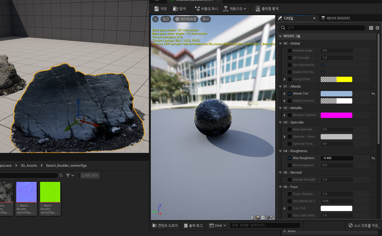Image resolution: width=382 pixels, height=236 pixels.
Task: Set preview mesh to plane
Action: coord(263,217)
